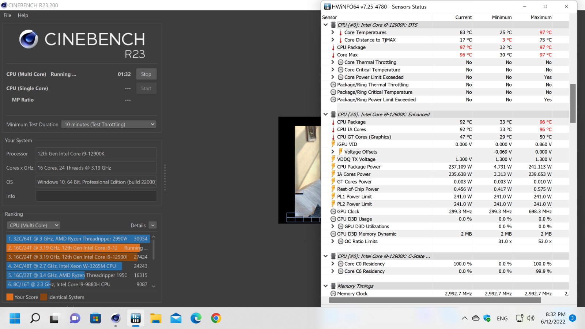585x329 pixels.
Task: Click HWiNFO horizontal scrollbar
Action: tap(435, 300)
